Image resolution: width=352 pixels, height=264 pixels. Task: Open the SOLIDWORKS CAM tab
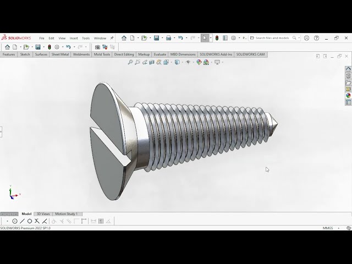point(251,54)
